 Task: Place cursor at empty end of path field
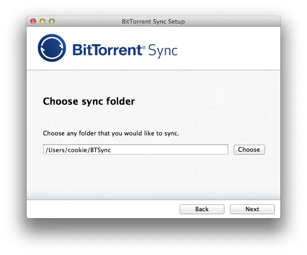(169, 149)
